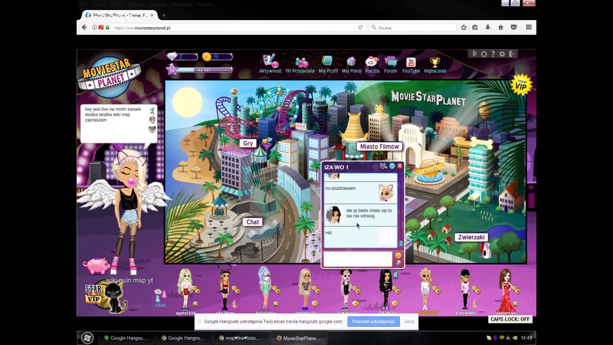The image size is (613, 345).
Task: Click the round teal icon in chat header
Action: click(392, 166)
